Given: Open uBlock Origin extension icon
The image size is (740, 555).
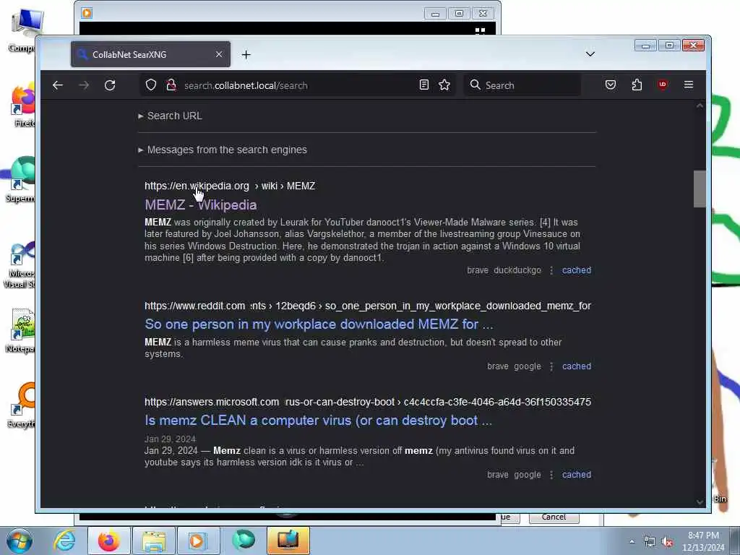Looking at the screenshot, I should coord(663,85).
